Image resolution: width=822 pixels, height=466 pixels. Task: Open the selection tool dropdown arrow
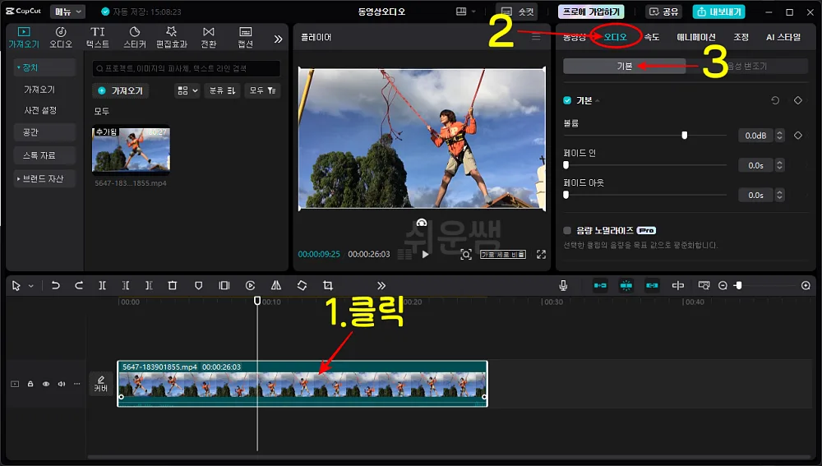(31, 286)
